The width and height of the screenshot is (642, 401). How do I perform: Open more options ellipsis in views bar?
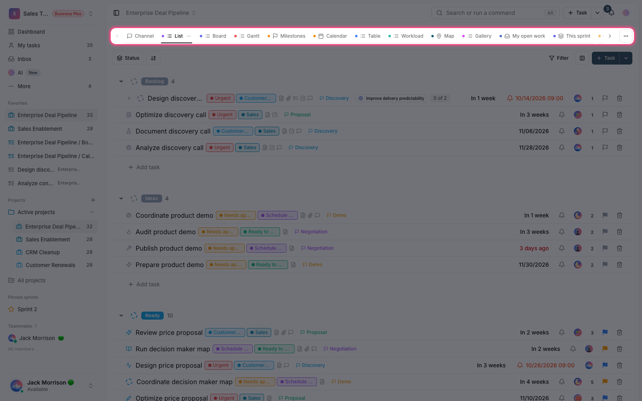click(x=626, y=36)
